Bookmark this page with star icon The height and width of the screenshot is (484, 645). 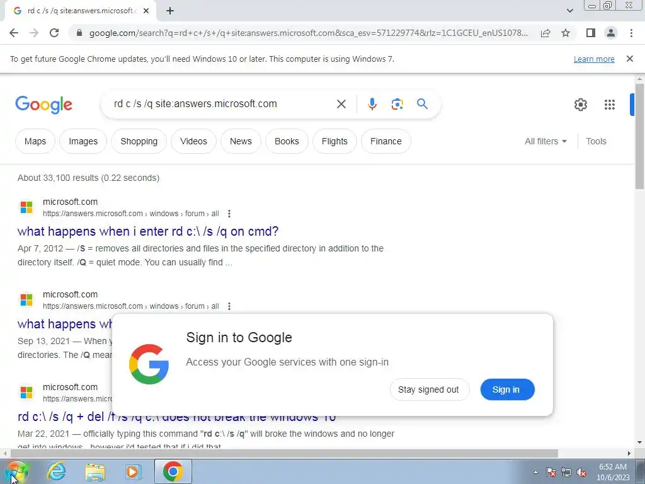[566, 33]
